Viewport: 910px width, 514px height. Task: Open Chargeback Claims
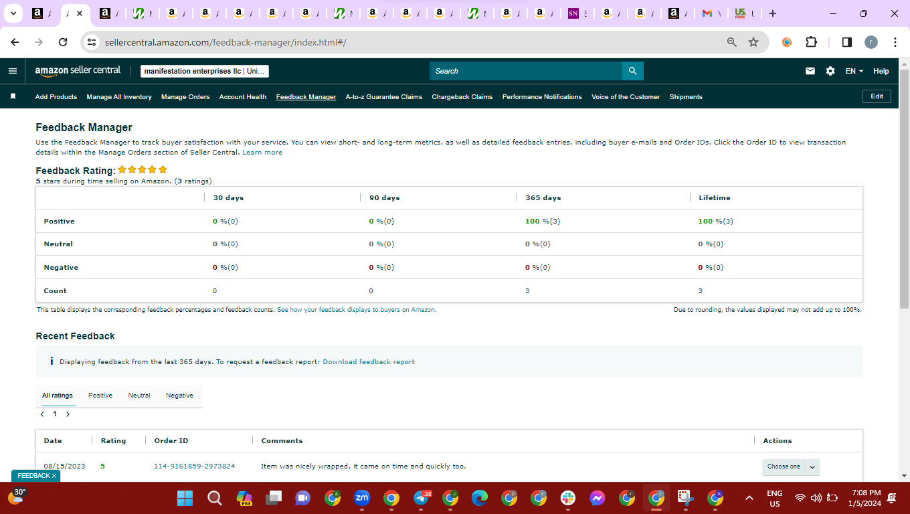[x=462, y=97]
